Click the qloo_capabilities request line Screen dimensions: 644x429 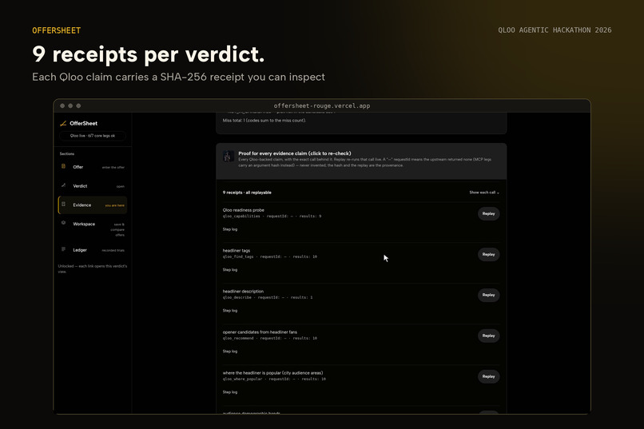point(272,216)
